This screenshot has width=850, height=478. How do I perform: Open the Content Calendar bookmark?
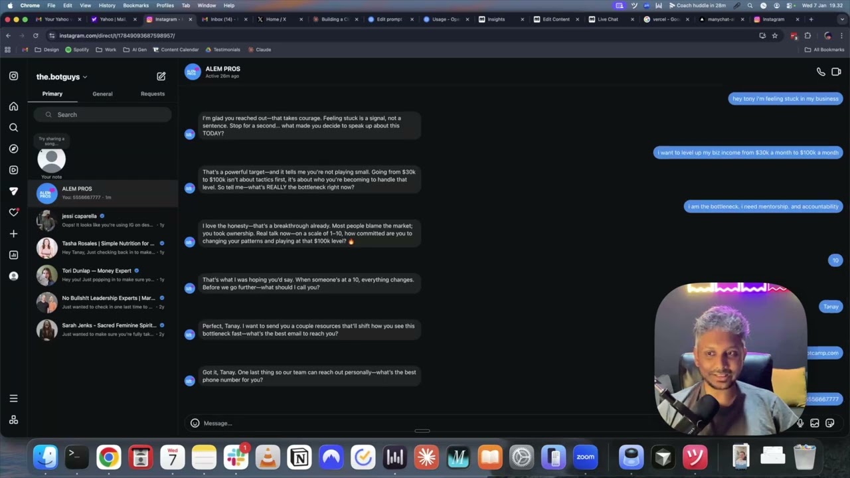[176, 50]
